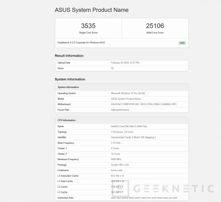This screenshot has width=221, height=202.
Task: Click the High performance power plan value
Action: pyautogui.click(x=120, y=110)
